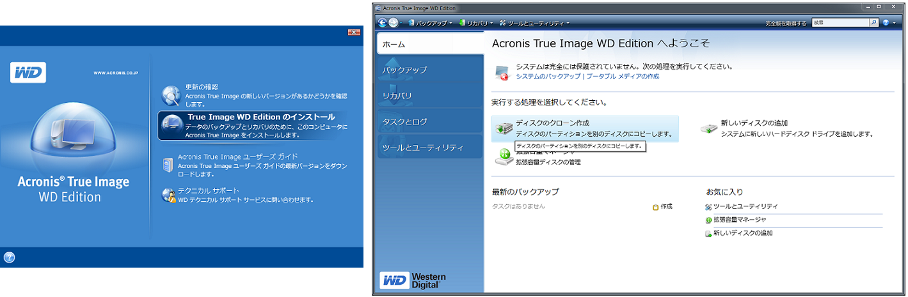Click the new disk add drive icon

tap(708, 128)
